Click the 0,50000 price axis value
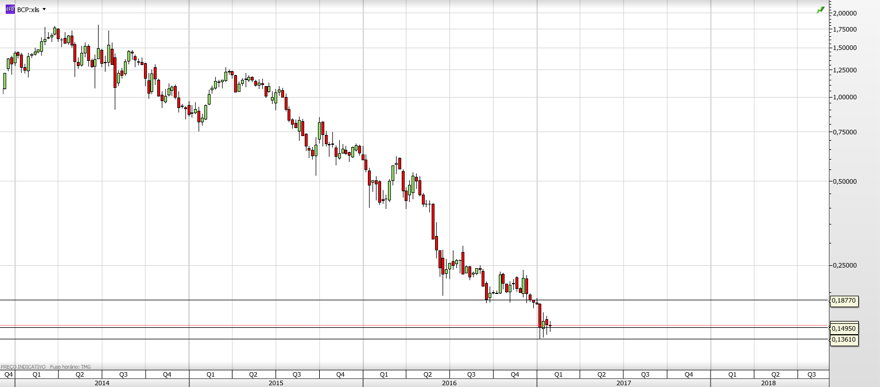This screenshot has width=880, height=387. click(x=844, y=181)
